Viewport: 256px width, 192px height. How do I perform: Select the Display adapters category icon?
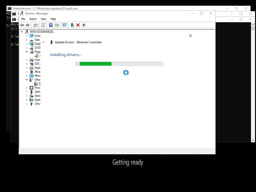click(x=31, y=44)
